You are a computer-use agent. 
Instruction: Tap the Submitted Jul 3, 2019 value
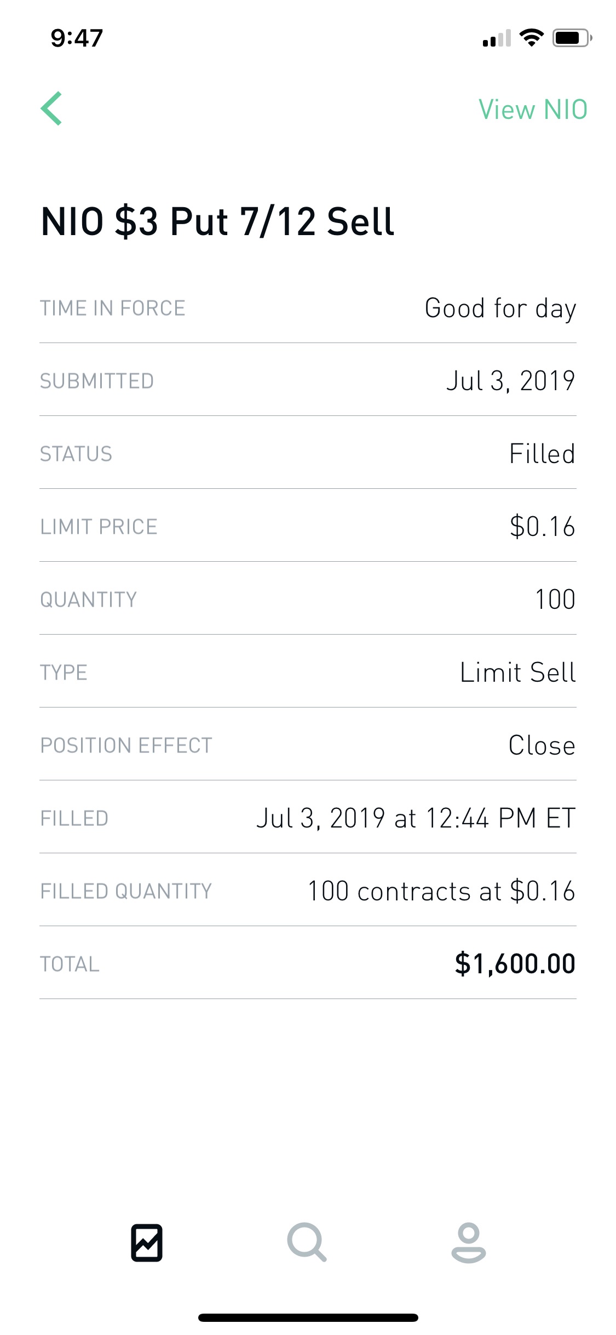(511, 381)
